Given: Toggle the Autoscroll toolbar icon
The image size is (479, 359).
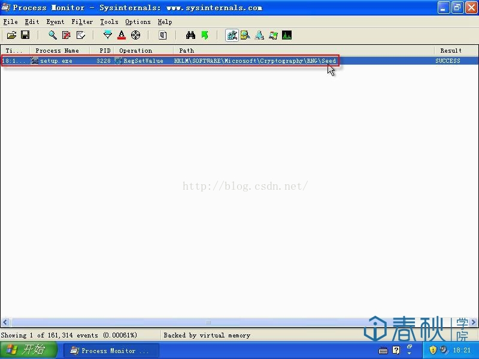Looking at the screenshot, I should 66,35.
